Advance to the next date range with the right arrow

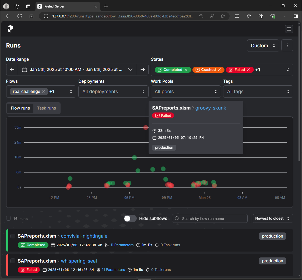142,70
